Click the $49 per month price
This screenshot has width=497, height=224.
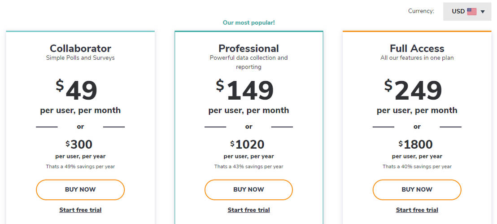(x=76, y=90)
